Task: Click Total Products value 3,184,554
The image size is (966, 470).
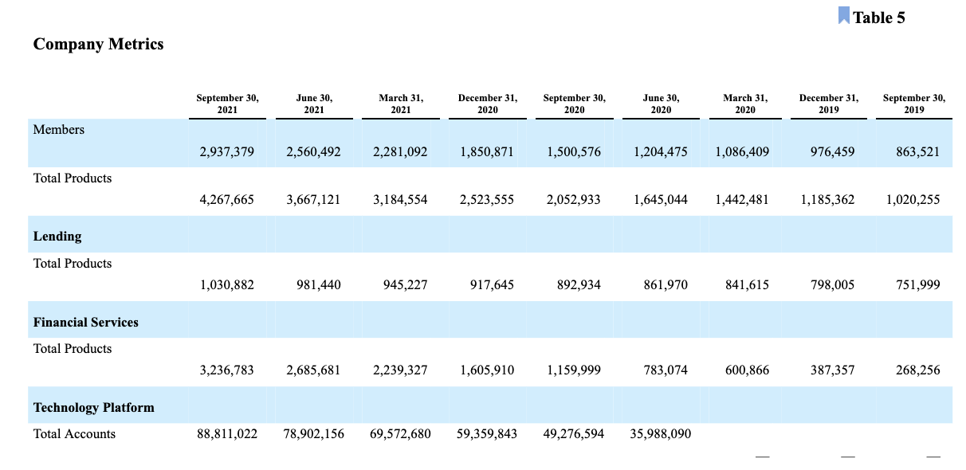Action: click(400, 200)
